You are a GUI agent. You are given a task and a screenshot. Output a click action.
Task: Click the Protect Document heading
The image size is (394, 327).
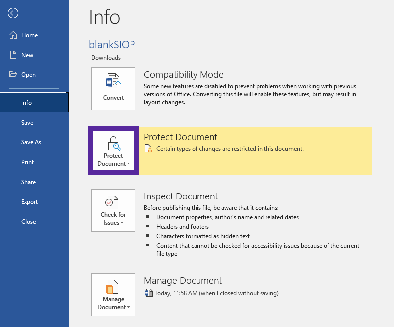point(181,137)
